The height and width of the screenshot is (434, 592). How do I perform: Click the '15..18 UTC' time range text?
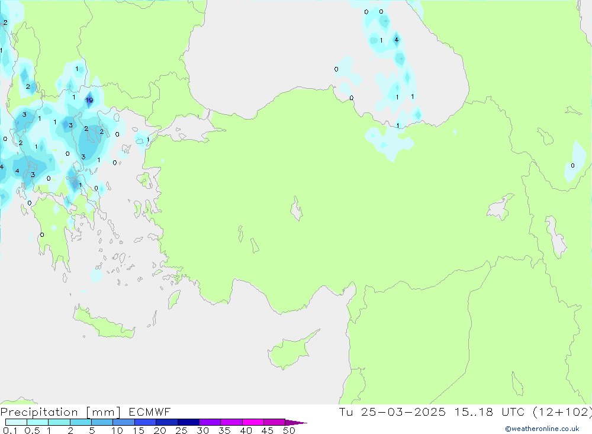tap(490, 412)
